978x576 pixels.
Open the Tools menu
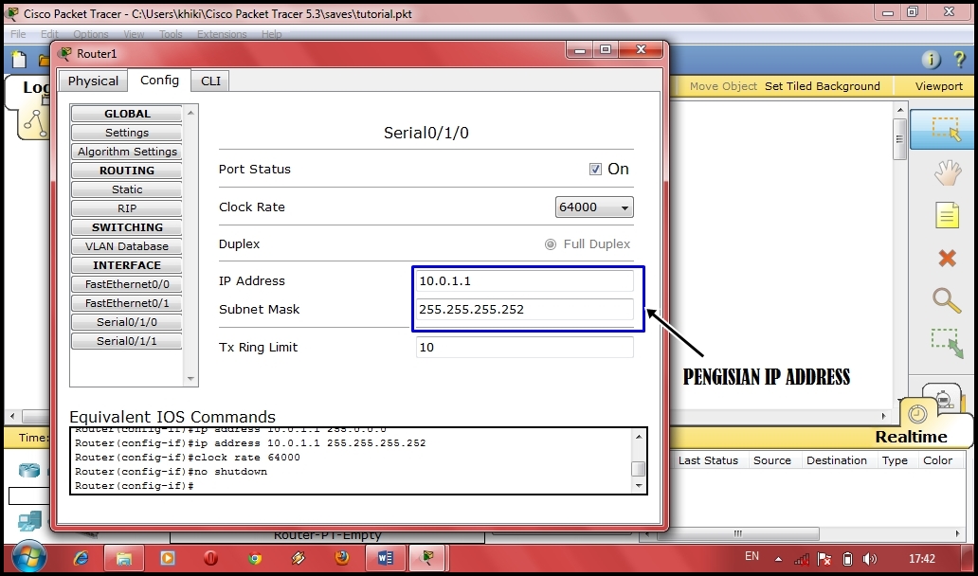point(171,34)
